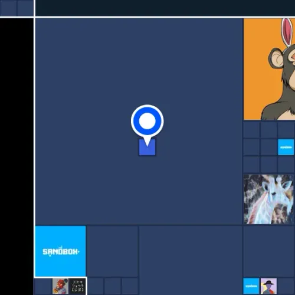This screenshot has width=295, height=295.
Task: Select empty estate right of large Sandbox logo tile
Action: click(113, 251)
